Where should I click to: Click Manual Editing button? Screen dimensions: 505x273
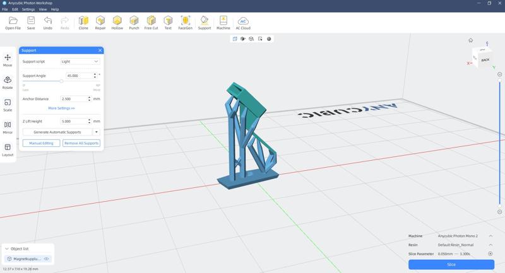(41, 143)
